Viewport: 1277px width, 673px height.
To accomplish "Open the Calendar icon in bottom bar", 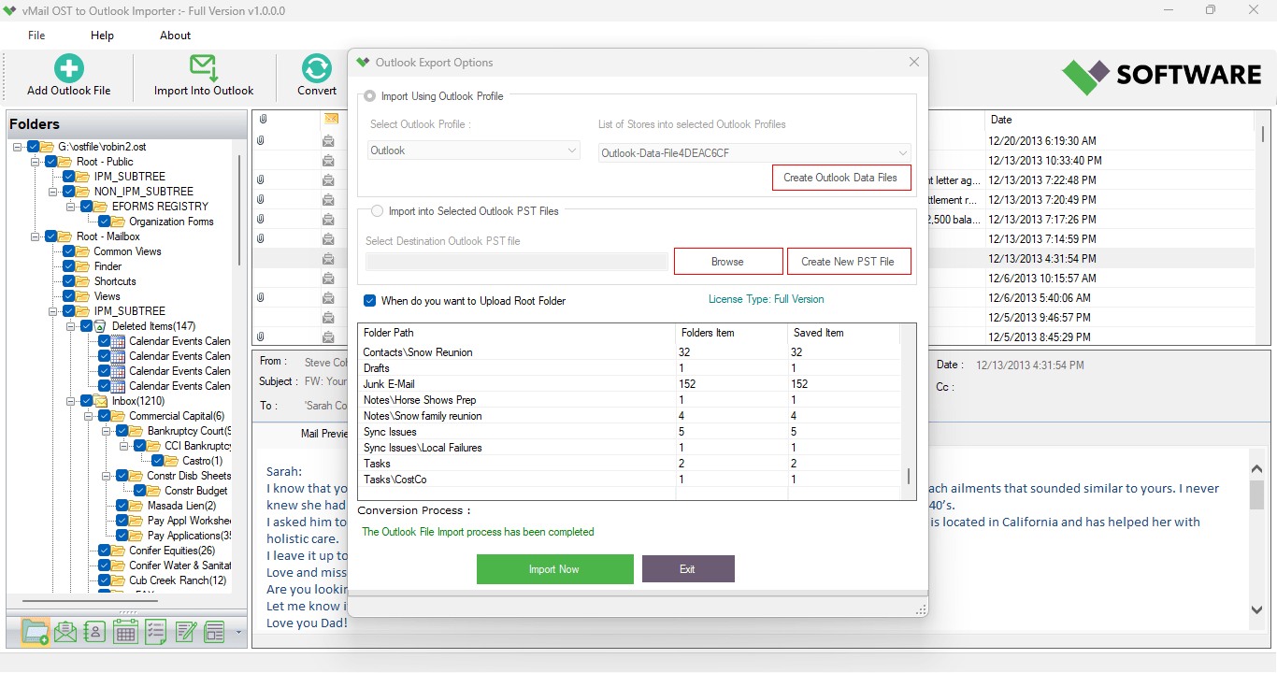I will click(x=125, y=632).
